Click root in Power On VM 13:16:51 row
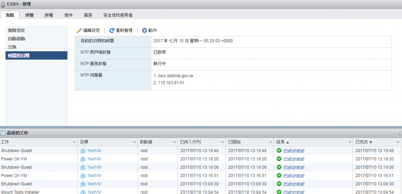This screenshot has width=402, height=194. pos(144,175)
